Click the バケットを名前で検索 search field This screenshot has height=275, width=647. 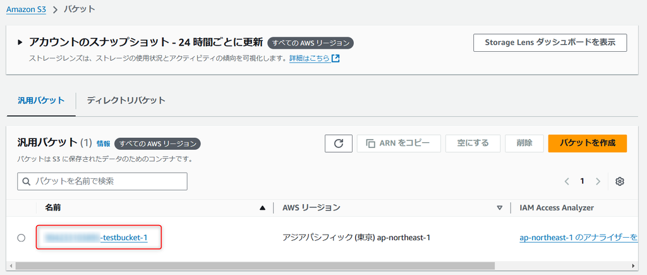[x=102, y=181]
